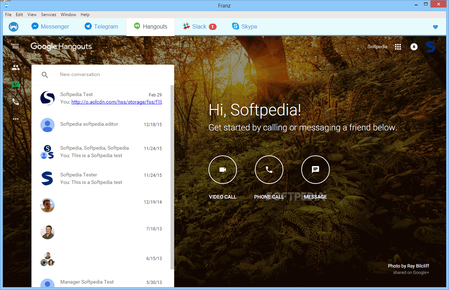Image resolution: width=449 pixels, height=290 pixels.
Task: Click the MESSAGE label
Action: coord(316,197)
